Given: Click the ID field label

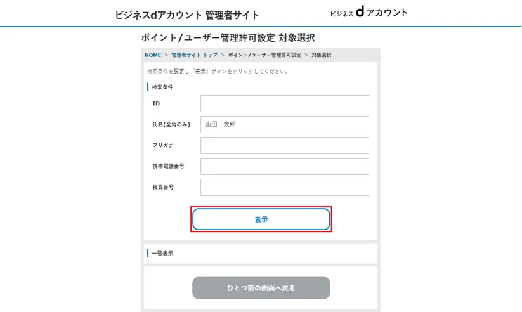Looking at the screenshot, I should pyautogui.click(x=156, y=103).
